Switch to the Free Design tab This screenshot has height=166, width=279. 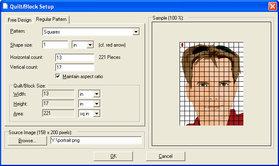[19, 20]
